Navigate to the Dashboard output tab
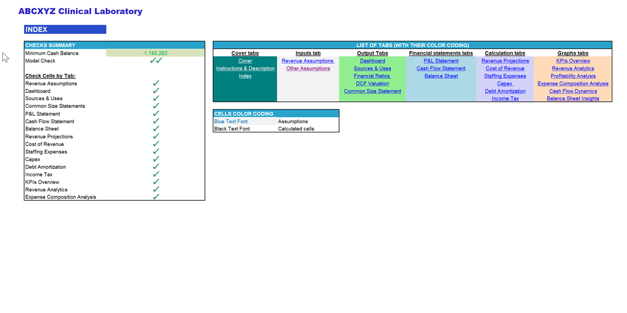The width and height of the screenshot is (627, 313). [372, 61]
